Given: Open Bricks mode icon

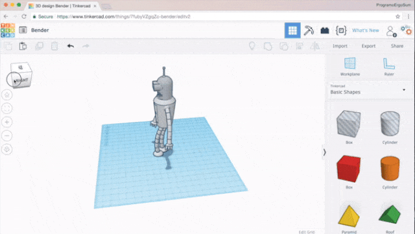Looking at the screenshot, I should (x=325, y=30).
